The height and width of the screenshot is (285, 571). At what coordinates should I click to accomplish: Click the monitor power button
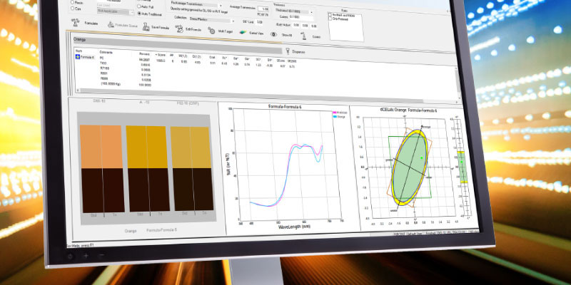(70, 256)
